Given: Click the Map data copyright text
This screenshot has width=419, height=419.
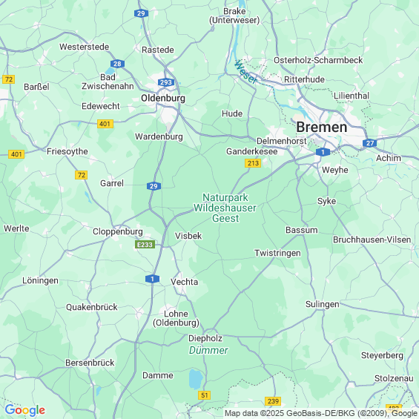Looking at the screenshot, I should (321, 413).
